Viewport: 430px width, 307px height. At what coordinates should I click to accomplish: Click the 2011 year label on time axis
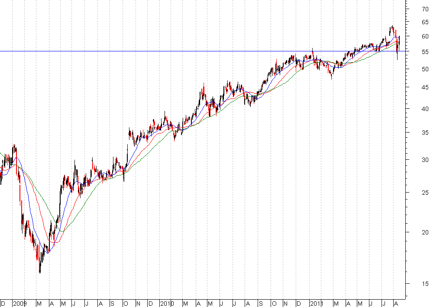(x=317, y=304)
